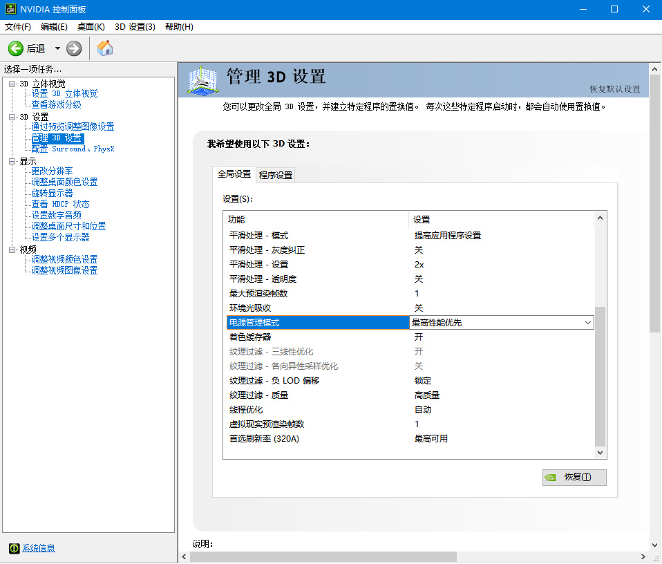Click the Home icon in toolbar
Image resolution: width=662 pixels, height=564 pixels.
(105, 48)
